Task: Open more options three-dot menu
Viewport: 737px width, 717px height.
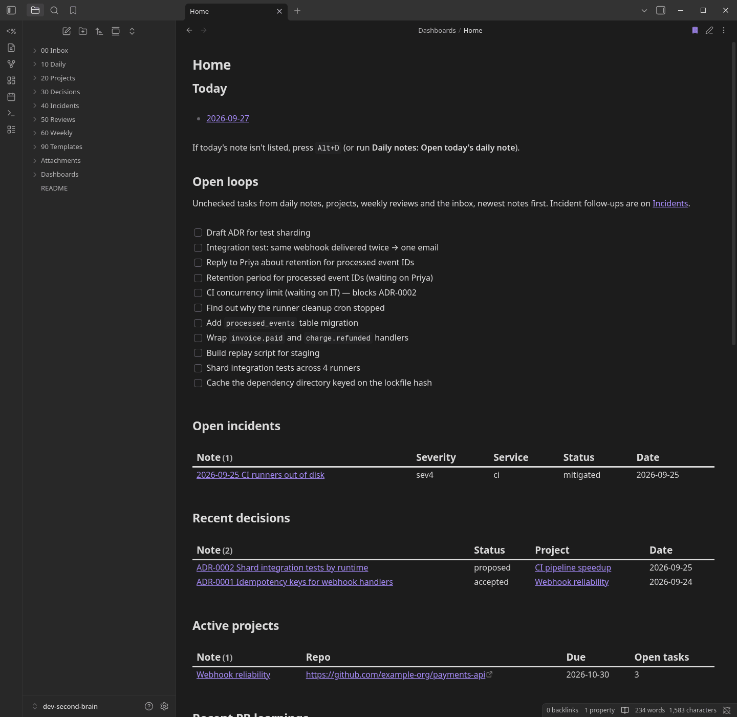Action: [724, 30]
